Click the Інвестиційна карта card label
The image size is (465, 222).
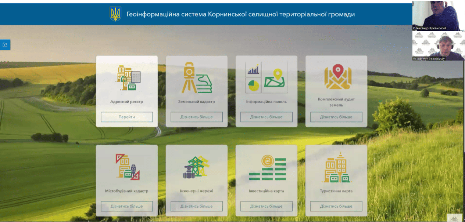click(267, 191)
